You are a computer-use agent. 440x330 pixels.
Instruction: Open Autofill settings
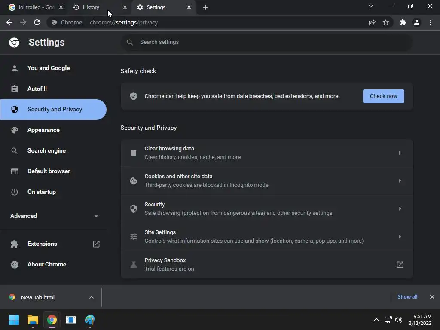tap(53, 89)
